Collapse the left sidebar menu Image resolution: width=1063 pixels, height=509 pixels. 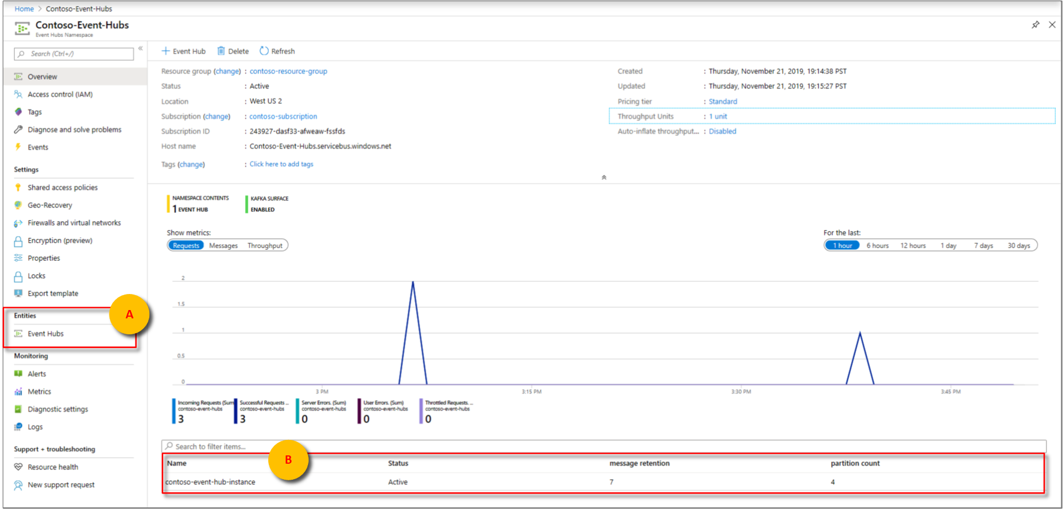pyautogui.click(x=140, y=49)
